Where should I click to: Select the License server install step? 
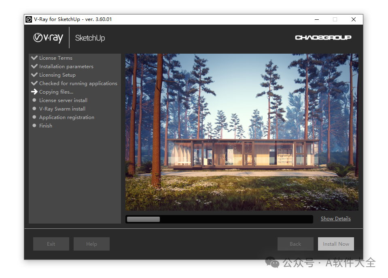64,100
